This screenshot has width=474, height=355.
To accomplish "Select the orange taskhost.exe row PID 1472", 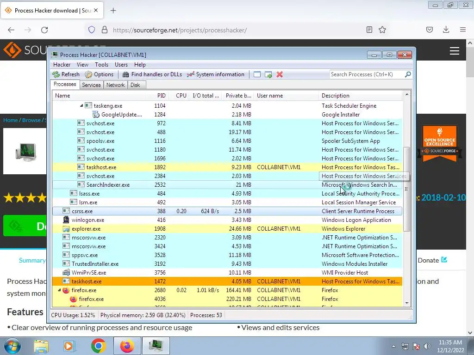I will click(227, 282).
